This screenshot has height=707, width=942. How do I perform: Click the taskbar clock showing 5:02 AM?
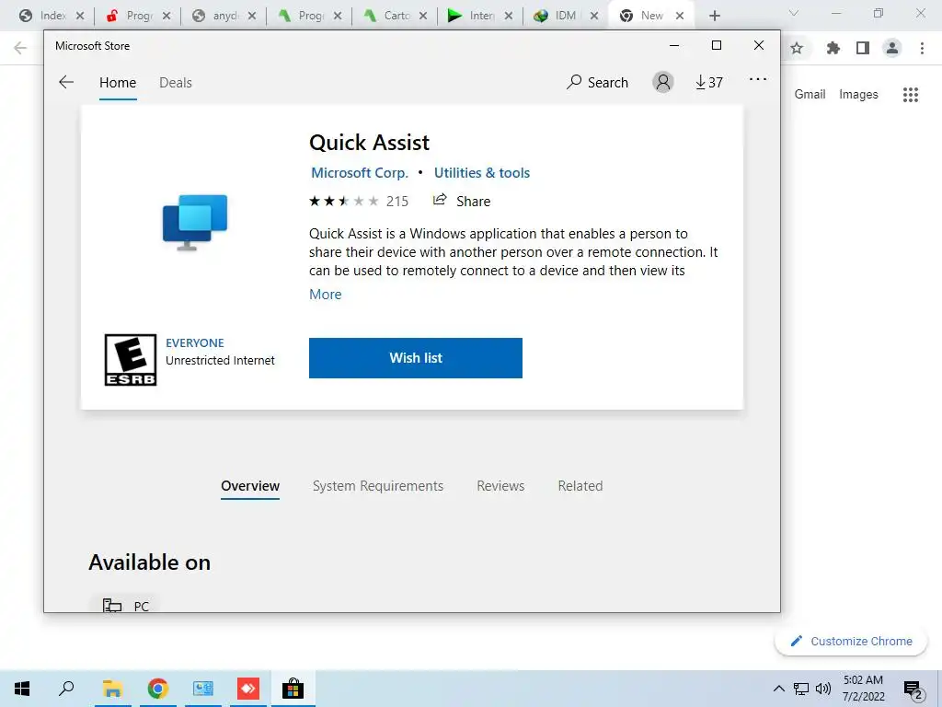[x=863, y=689]
